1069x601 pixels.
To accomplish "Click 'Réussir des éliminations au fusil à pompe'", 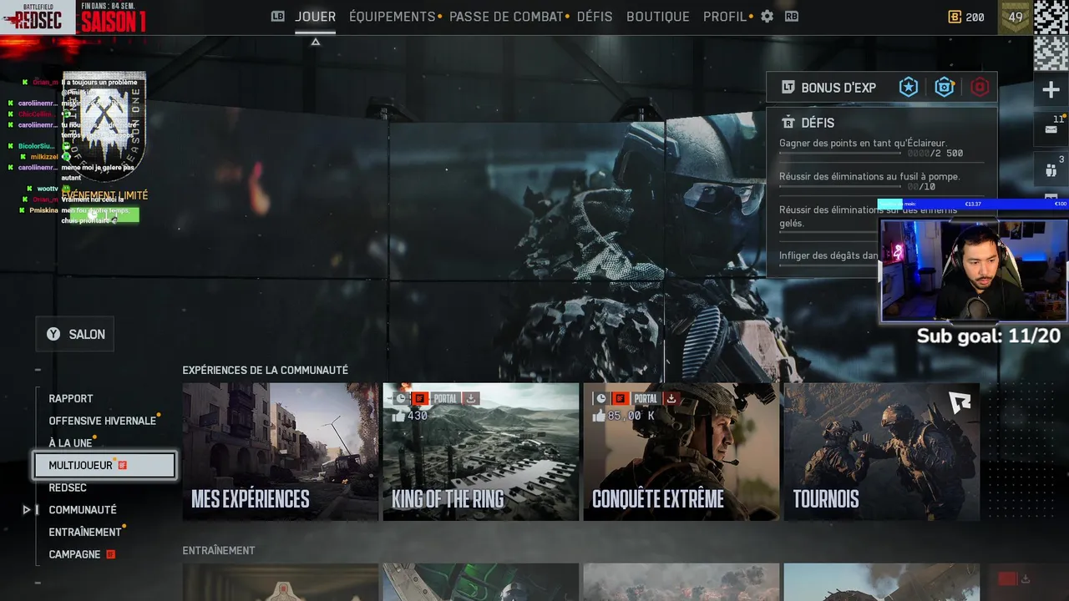I will click(x=869, y=176).
